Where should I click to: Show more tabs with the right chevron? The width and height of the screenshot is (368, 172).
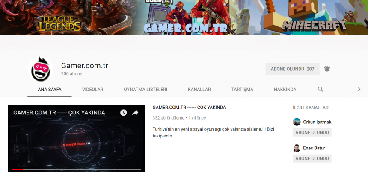pyautogui.click(x=359, y=89)
